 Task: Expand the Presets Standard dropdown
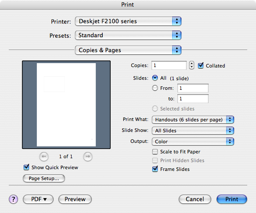coord(128,35)
